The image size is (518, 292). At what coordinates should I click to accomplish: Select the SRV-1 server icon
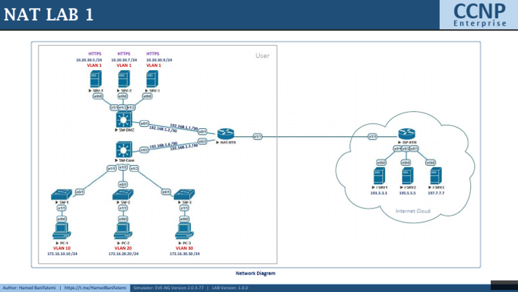(x=96, y=79)
